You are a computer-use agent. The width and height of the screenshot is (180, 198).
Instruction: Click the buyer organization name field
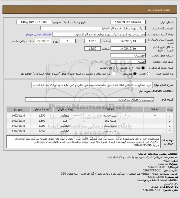click(x=93, y=28)
